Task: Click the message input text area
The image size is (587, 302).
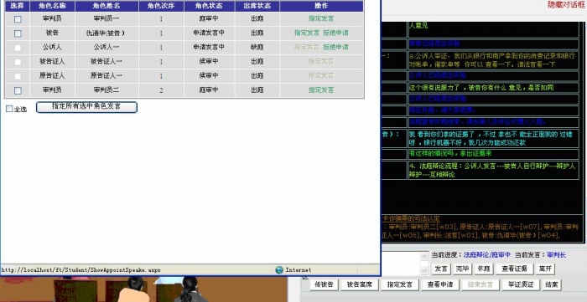Action: click(x=401, y=264)
